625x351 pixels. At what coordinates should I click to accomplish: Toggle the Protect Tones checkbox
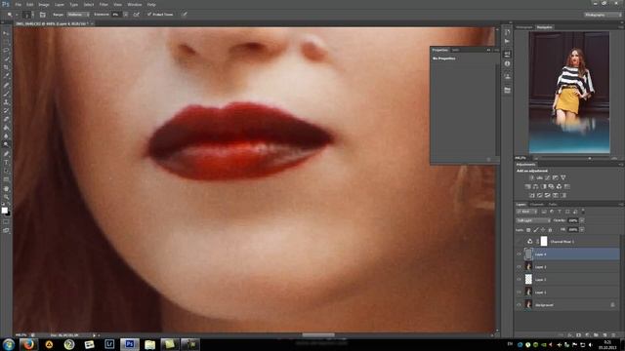pos(149,15)
